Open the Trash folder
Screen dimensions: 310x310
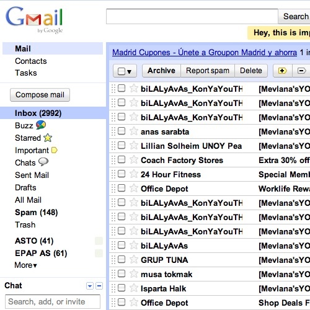[25, 224]
